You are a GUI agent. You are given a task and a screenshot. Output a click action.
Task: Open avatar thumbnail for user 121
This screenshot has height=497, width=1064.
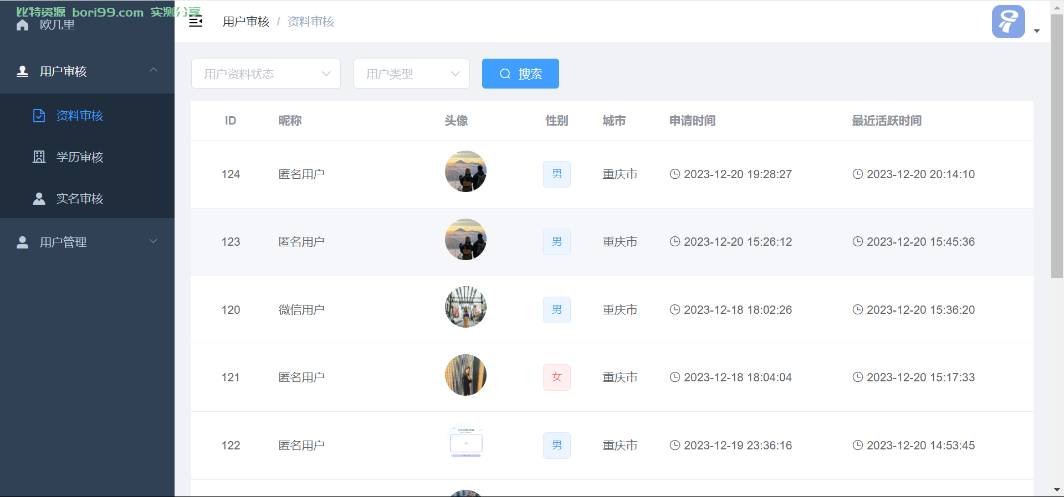[x=465, y=375]
